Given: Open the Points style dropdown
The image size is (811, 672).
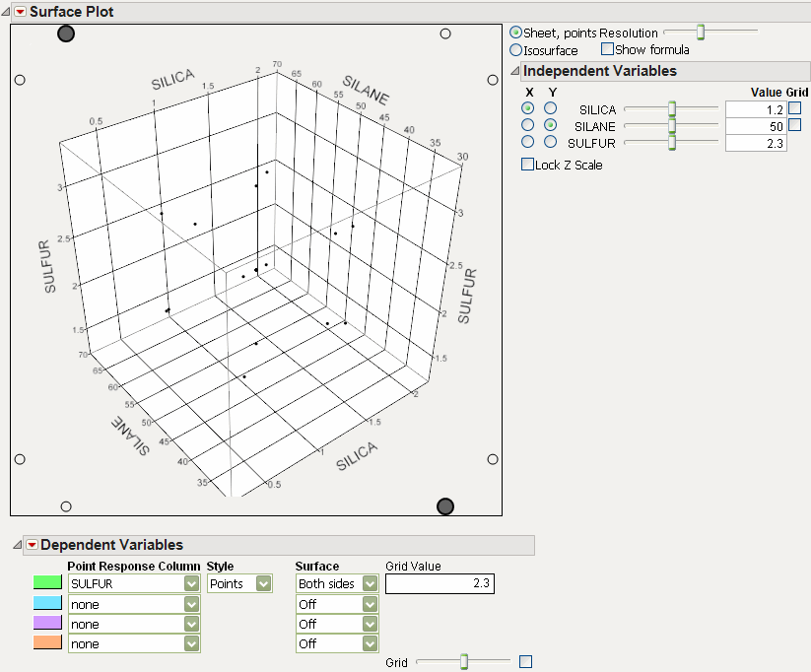Looking at the screenshot, I should [263, 583].
